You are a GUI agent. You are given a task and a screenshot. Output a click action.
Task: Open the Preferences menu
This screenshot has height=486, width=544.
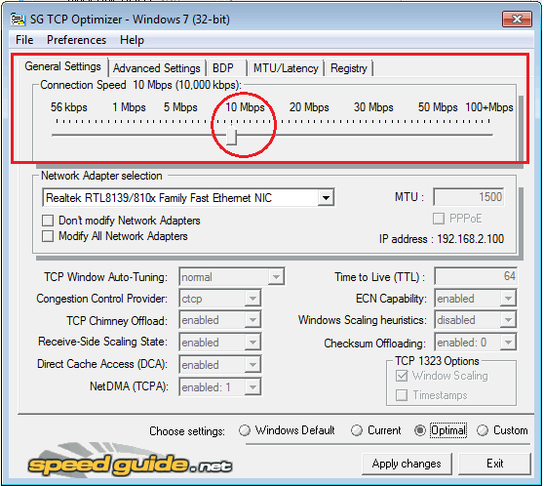(x=76, y=40)
